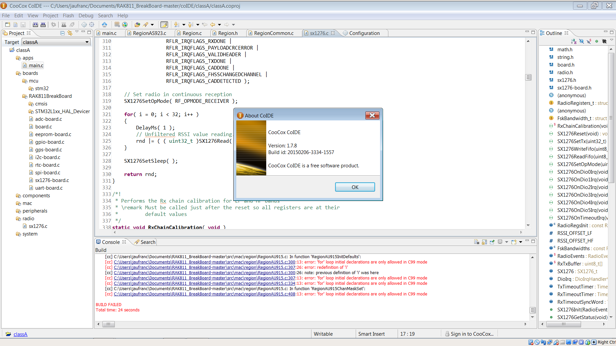Open the RegionAU915.c:408 error link
Image resolution: width=616 pixels, height=346 pixels.
click(x=204, y=294)
